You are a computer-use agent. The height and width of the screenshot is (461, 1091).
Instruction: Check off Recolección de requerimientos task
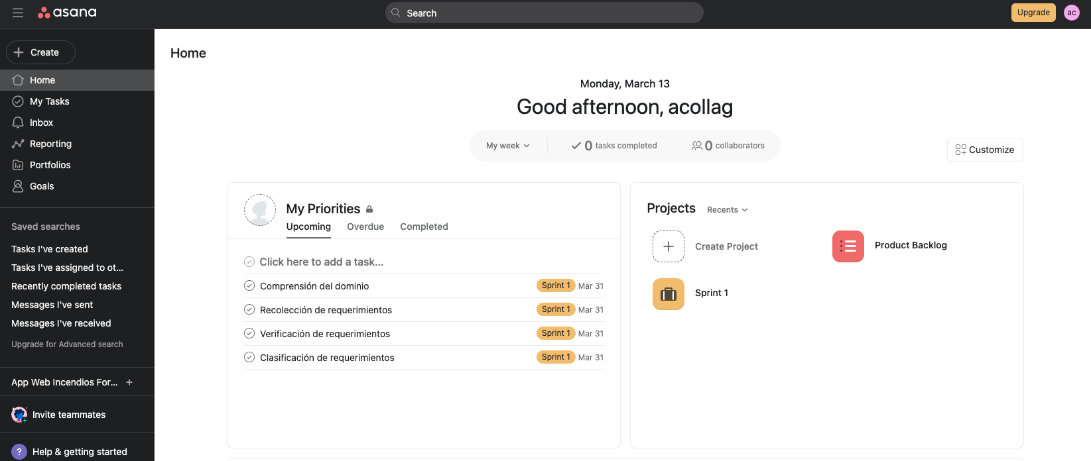tap(249, 309)
